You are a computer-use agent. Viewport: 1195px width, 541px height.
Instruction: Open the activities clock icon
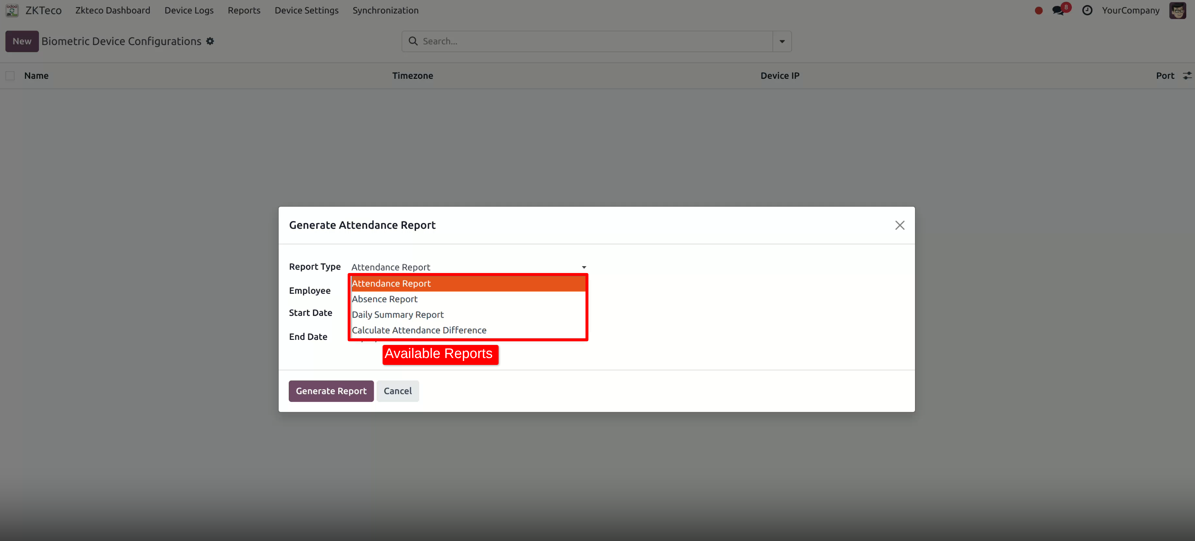[x=1088, y=10]
